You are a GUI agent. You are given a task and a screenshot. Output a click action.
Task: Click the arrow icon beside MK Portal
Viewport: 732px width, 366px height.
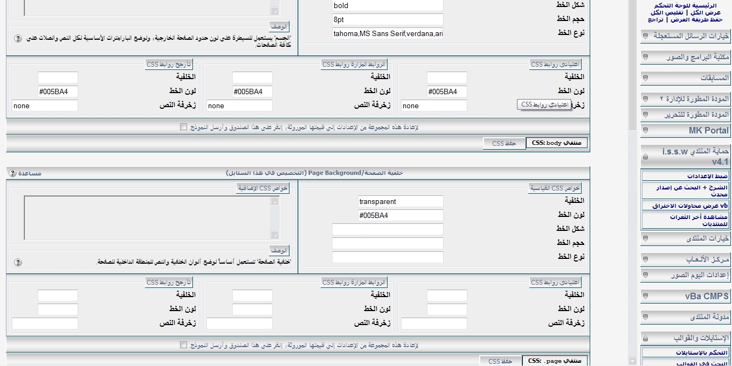pyautogui.click(x=645, y=130)
